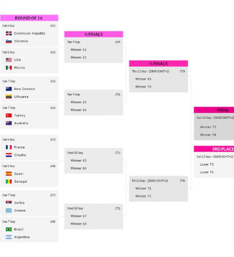Viewport: 234px width, 257px height.
Task: Click the Turkey flag icon
Action: click(x=9, y=115)
